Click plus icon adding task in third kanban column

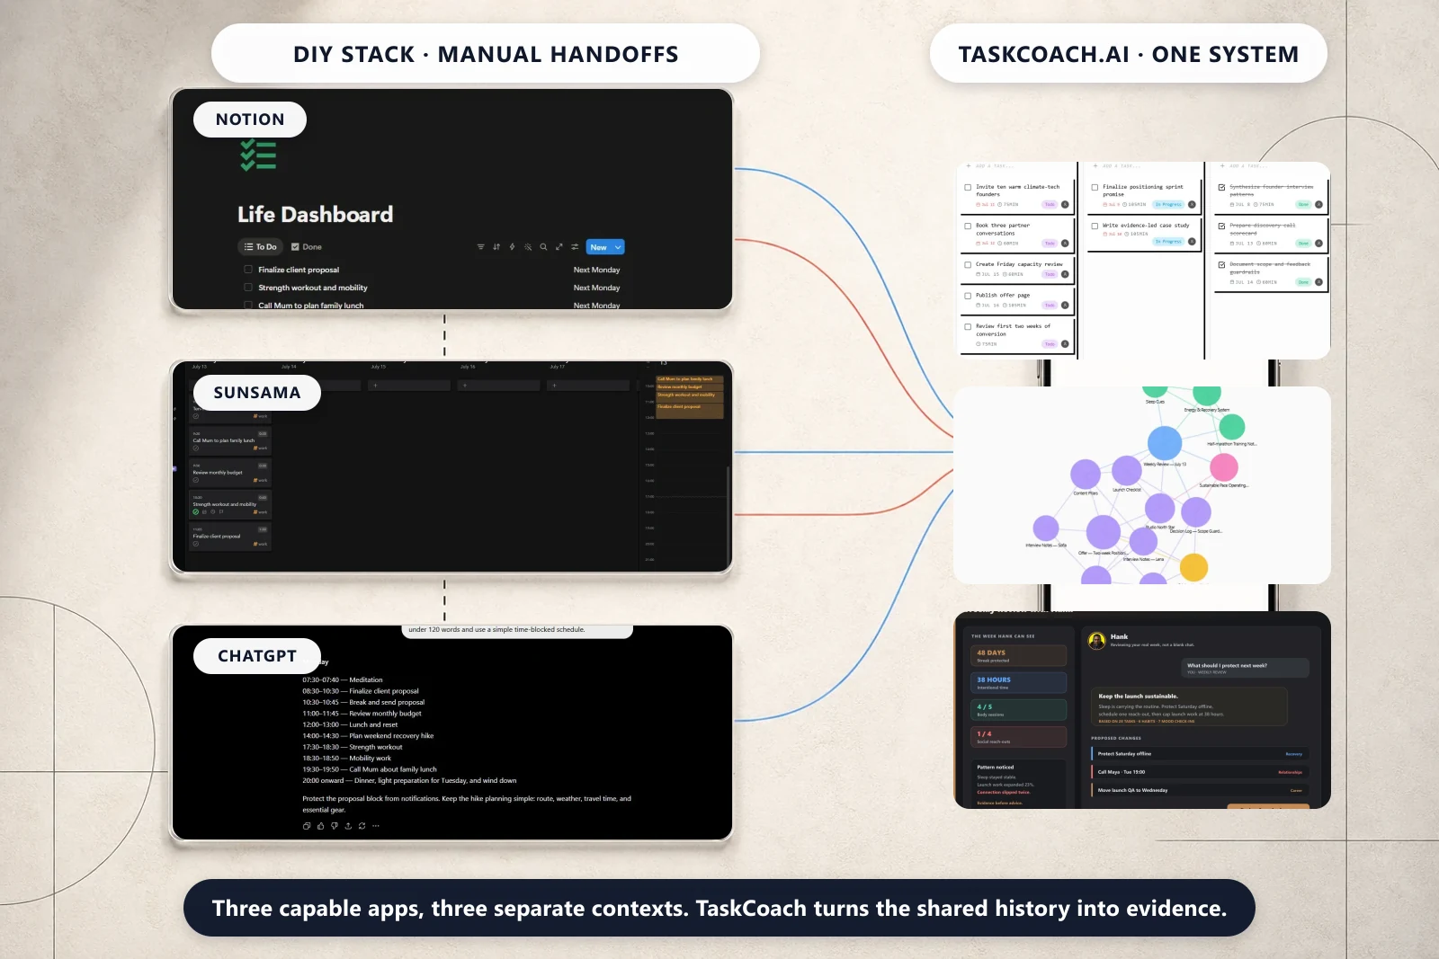pyautogui.click(x=1222, y=166)
